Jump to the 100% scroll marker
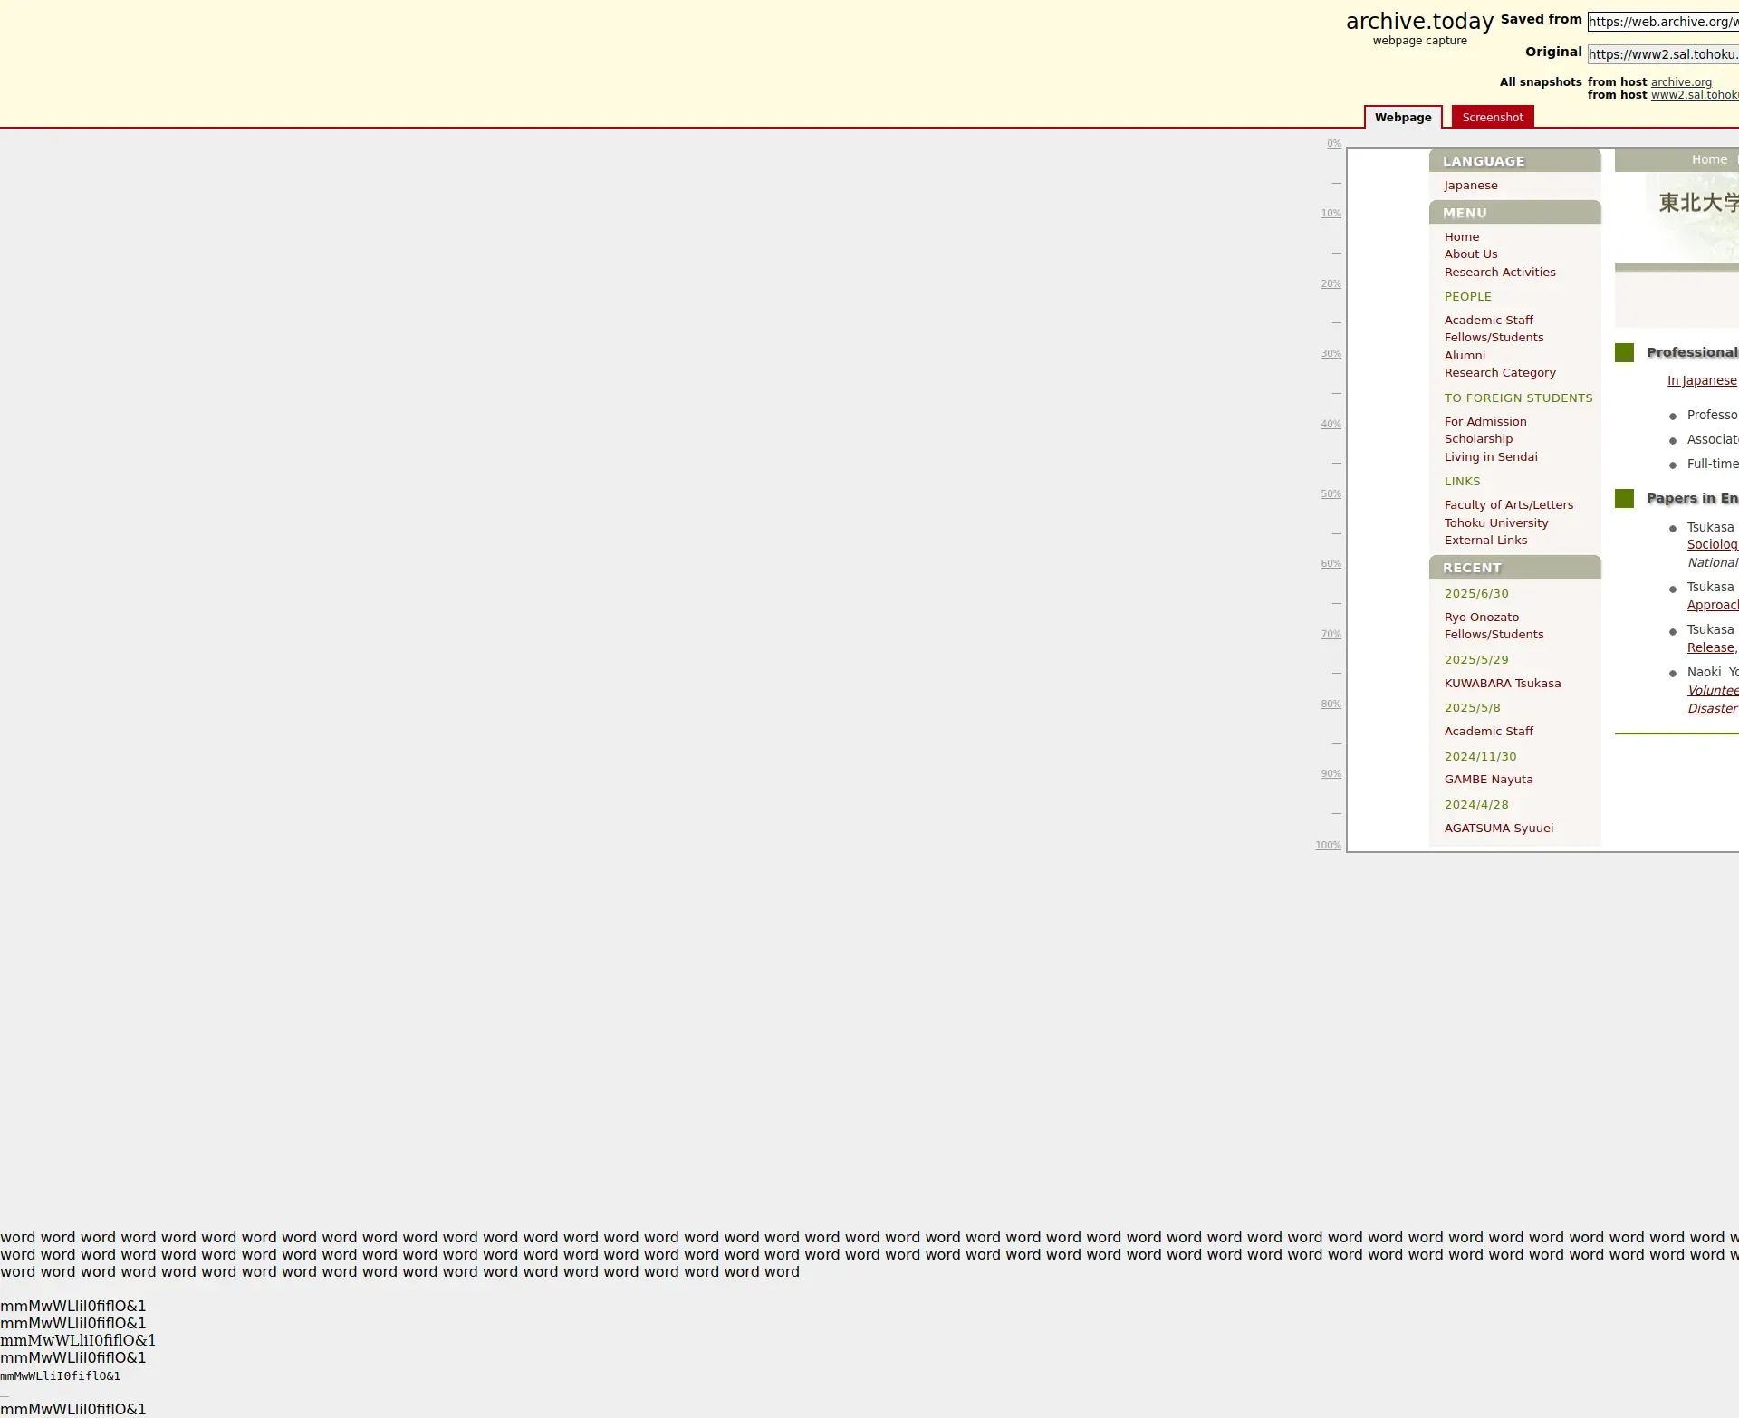This screenshot has height=1418, width=1739. (1328, 846)
